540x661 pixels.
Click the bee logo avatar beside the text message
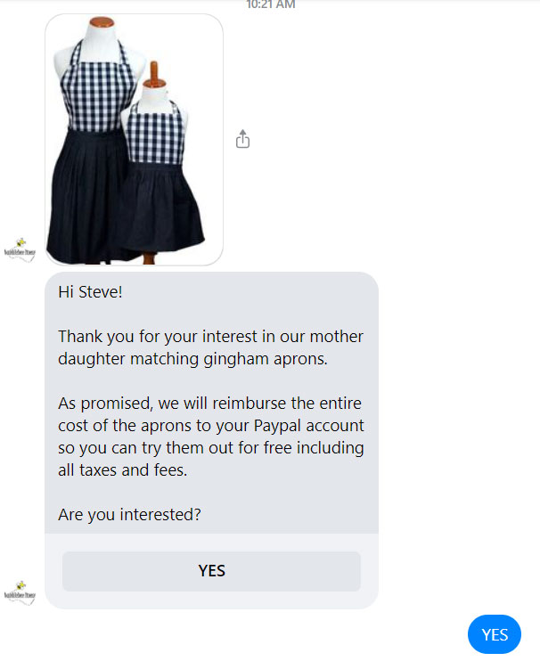pyautogui.click(x=20, y=592)
